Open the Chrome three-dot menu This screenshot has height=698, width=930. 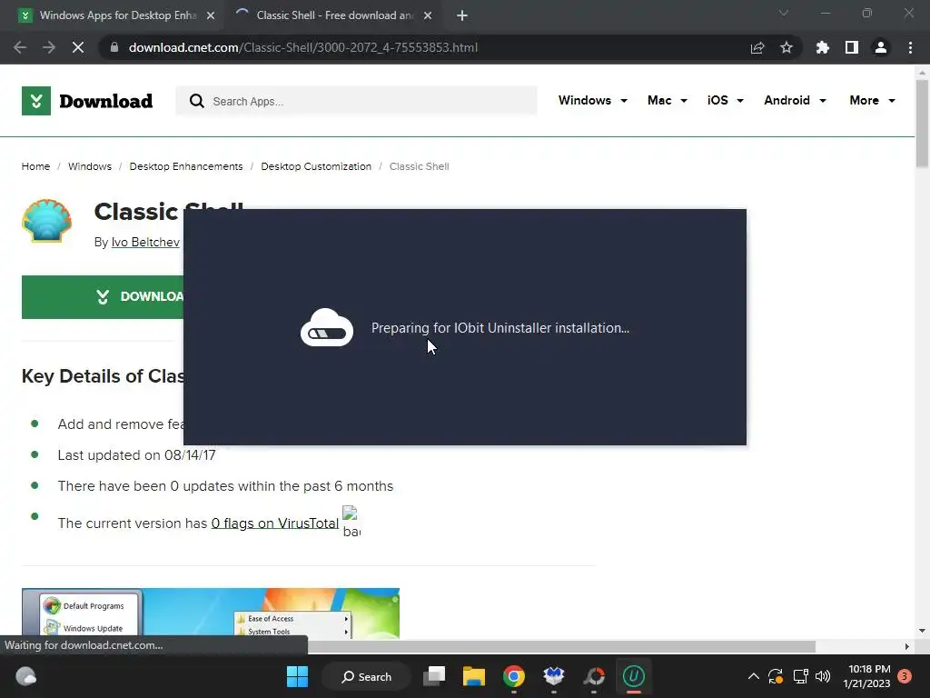click(910, 47)
